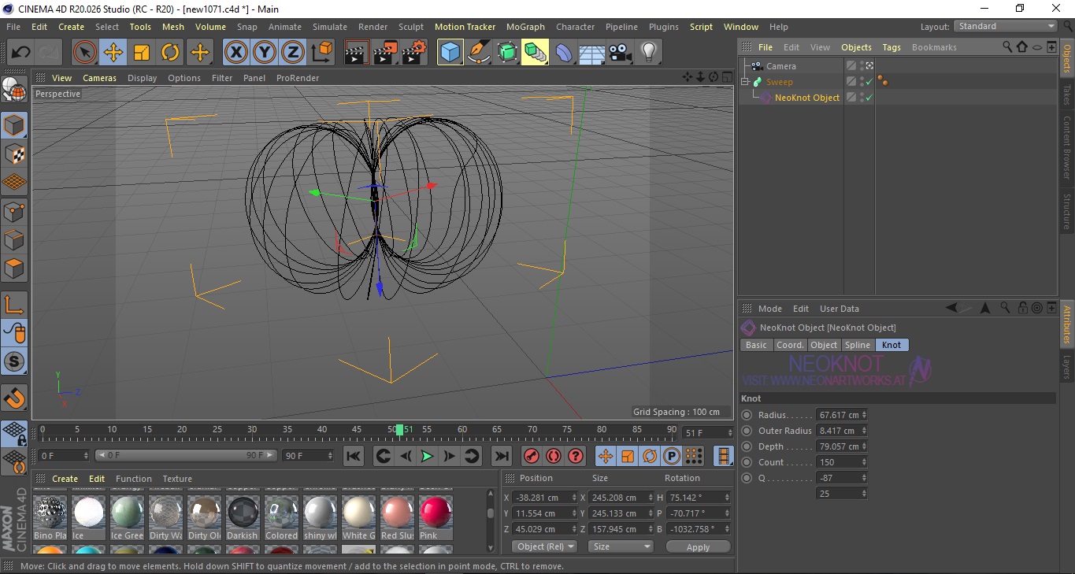1075x574 pixels.
Task: Add a Floor environment object
Action: pos(592,53)
